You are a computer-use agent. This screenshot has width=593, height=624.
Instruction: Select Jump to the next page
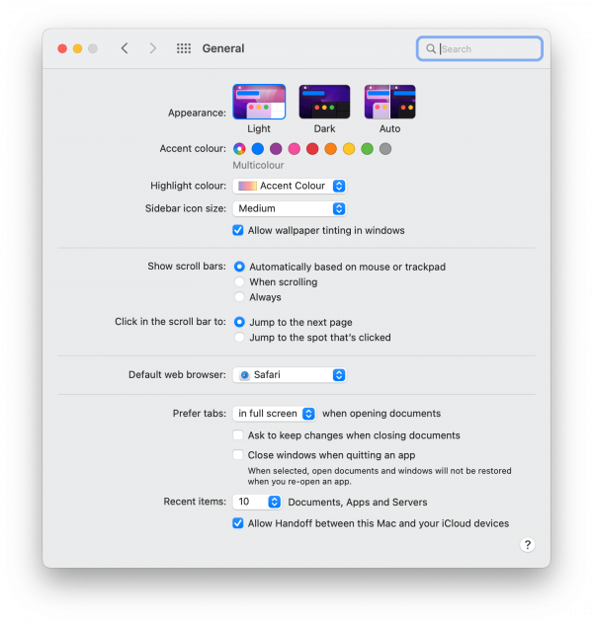point(239,322)
